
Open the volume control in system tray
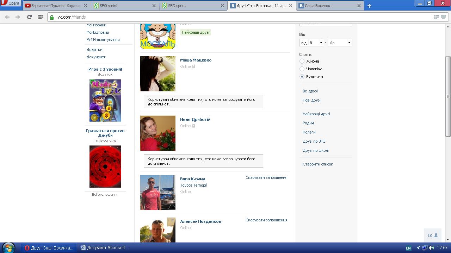click(431, 248)
